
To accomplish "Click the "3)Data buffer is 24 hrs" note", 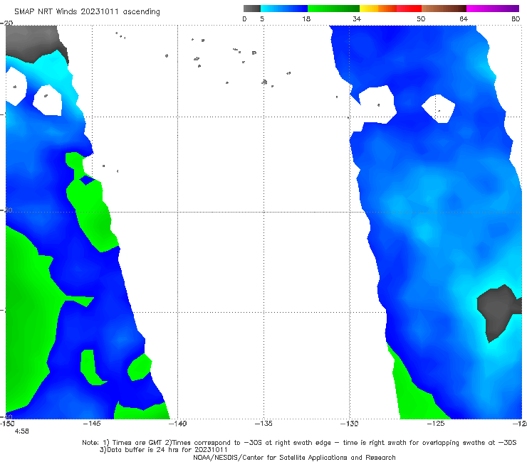I will (163, 450).
